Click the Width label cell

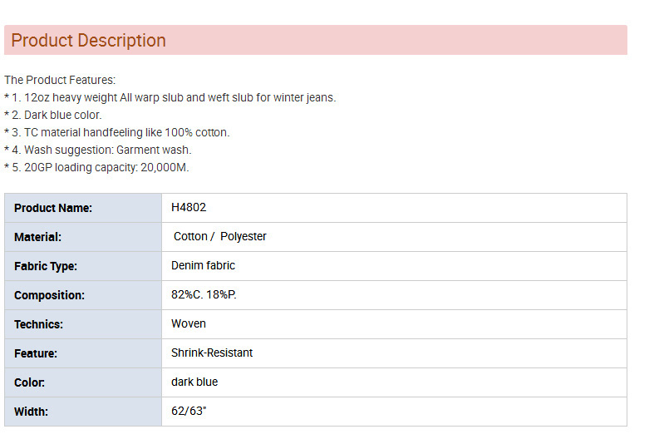83,412
